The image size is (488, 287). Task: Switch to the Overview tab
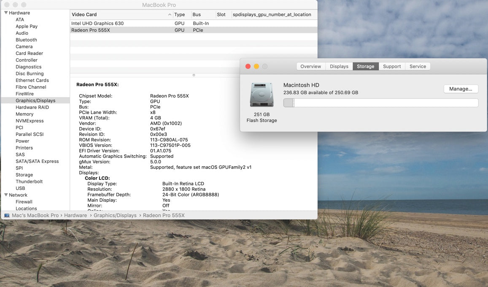tap(310, 66)
